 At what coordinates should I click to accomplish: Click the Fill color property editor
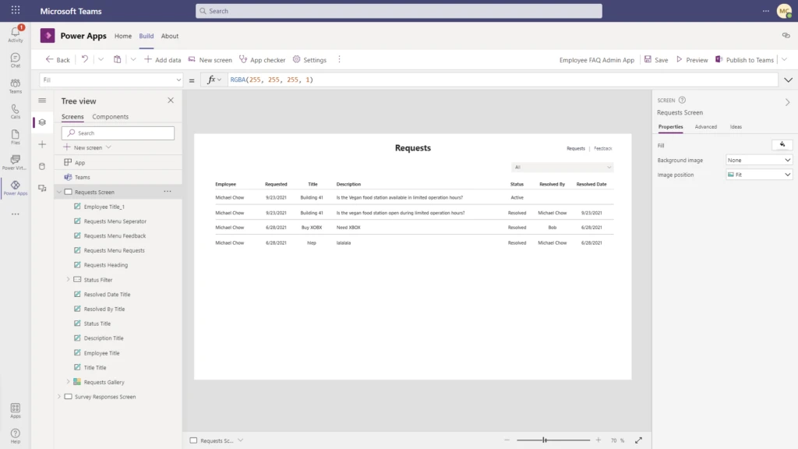[x=782, y=144]
